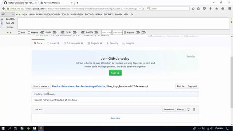Click the left arrow before BASE64

tap(83, 32)
